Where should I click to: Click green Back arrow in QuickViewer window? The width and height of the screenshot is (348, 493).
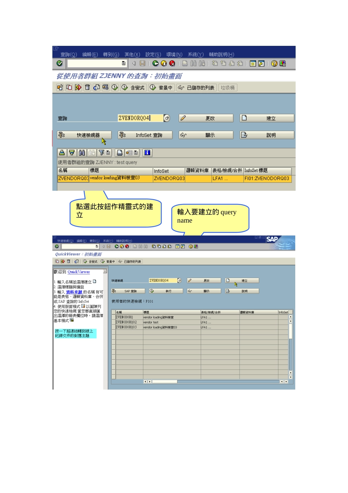[116, 246]
